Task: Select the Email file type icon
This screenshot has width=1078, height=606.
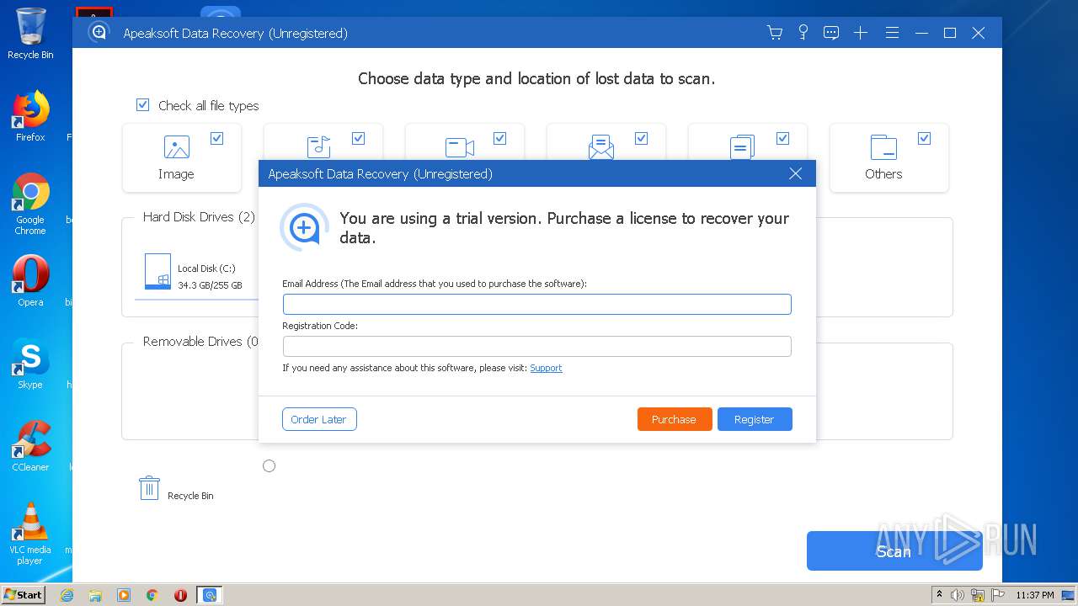Action: (x=601, y=147)
